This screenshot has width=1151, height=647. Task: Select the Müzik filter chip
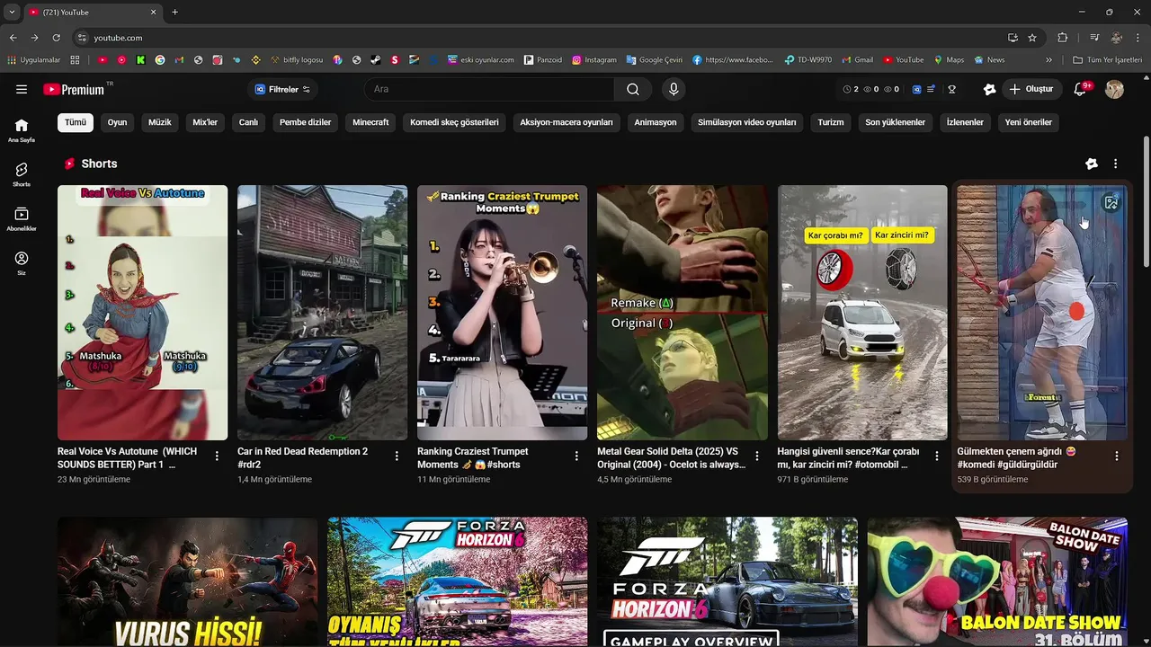[160, 122]
